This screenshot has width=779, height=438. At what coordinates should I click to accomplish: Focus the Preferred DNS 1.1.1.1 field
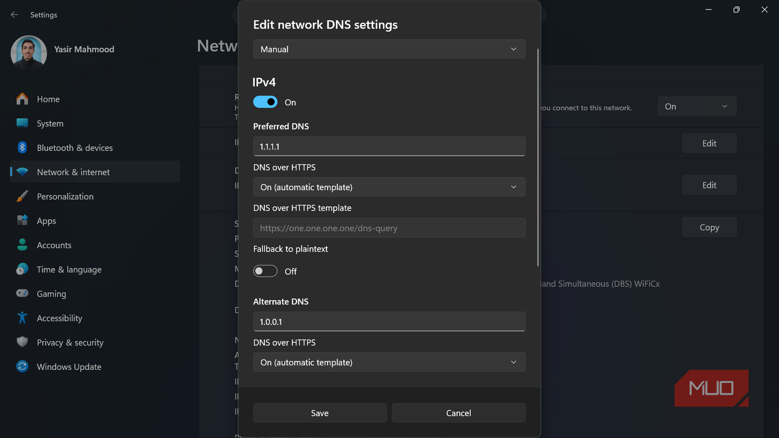[389, 146]
